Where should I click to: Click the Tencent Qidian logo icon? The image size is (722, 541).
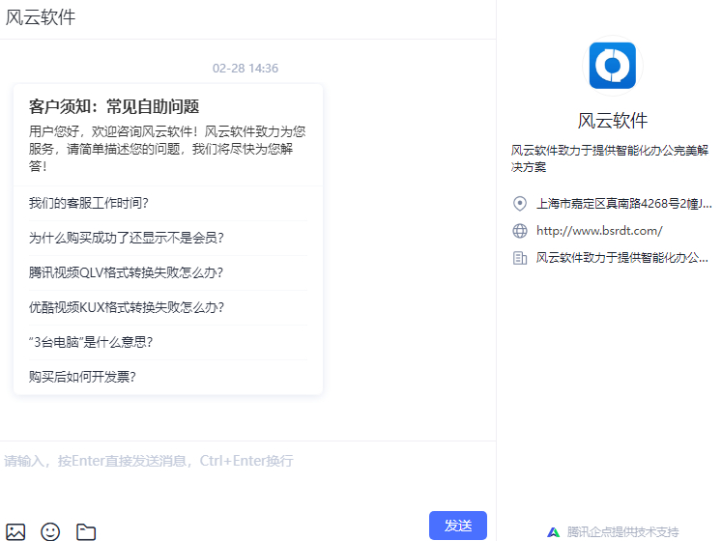pyautogui.click(x=554, y=532)
